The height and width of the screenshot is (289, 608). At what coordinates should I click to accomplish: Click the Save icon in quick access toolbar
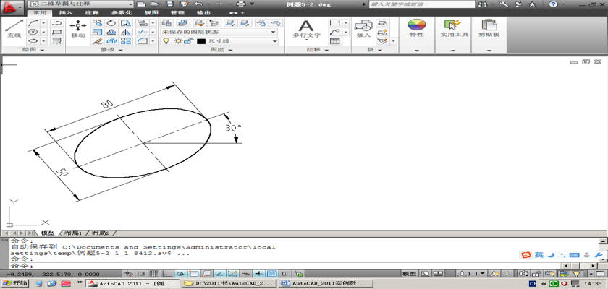[169, 4]
